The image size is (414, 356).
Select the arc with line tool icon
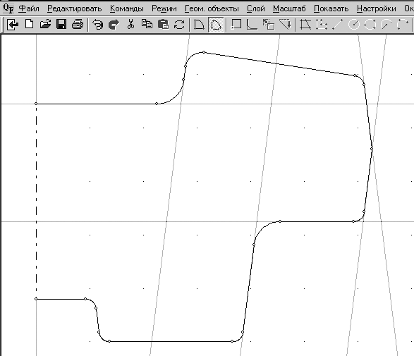[386, 25]
